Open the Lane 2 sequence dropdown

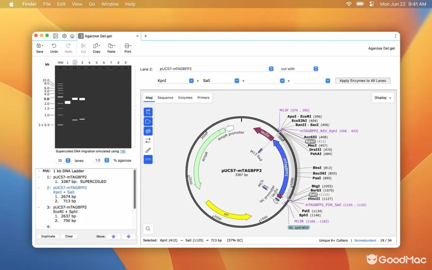[271, 69]
